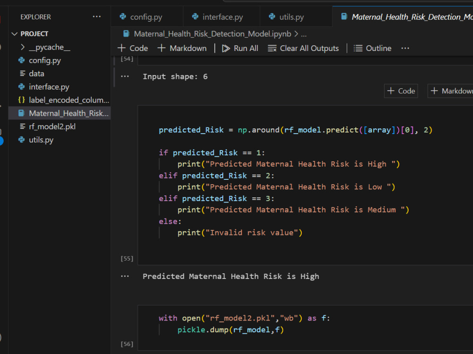Click the file icon beside rf_model2.pkl
This screenshot has height=354, width=473.
22,126
